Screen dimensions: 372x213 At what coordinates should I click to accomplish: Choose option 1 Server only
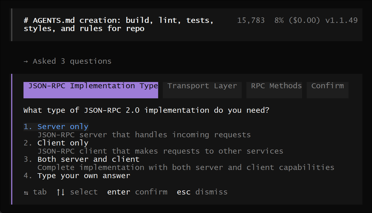point(56,127)
